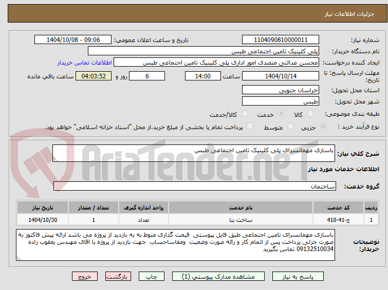
Task: Select the خدمت radio button
Action: (x=281, y=114)
